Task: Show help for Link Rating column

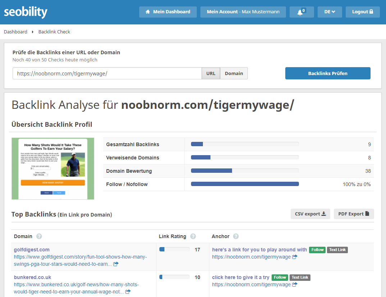Action: 193,236
